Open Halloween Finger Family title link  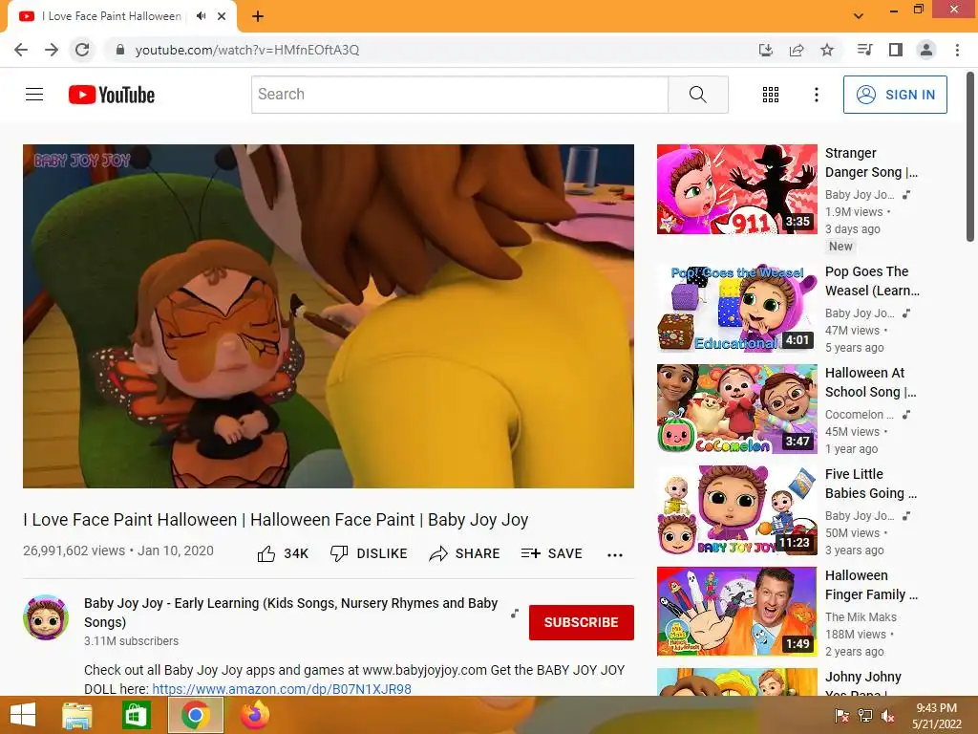point(871,585)
